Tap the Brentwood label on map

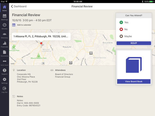[x=100, y=58]
